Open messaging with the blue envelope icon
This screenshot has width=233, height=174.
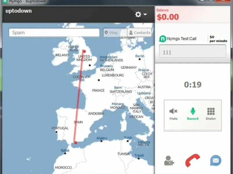point(216,160)
